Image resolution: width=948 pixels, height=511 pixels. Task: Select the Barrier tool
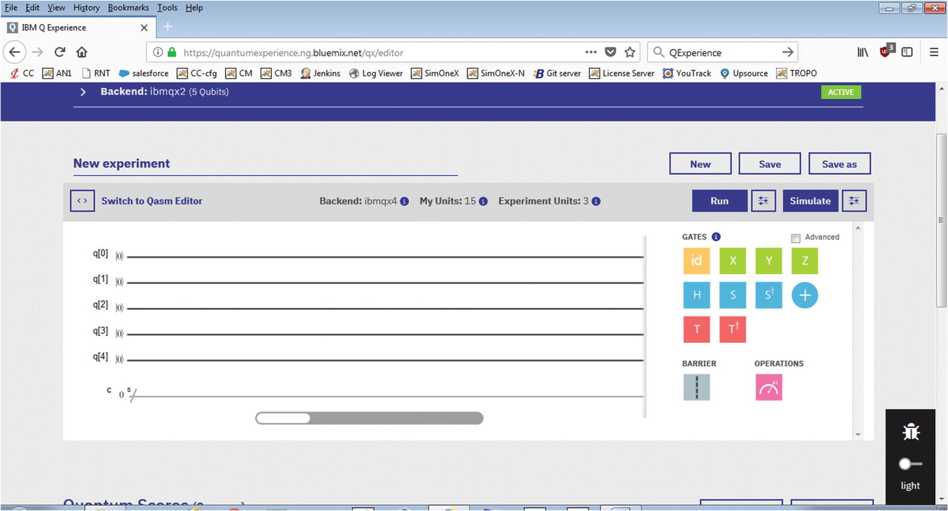696,388
